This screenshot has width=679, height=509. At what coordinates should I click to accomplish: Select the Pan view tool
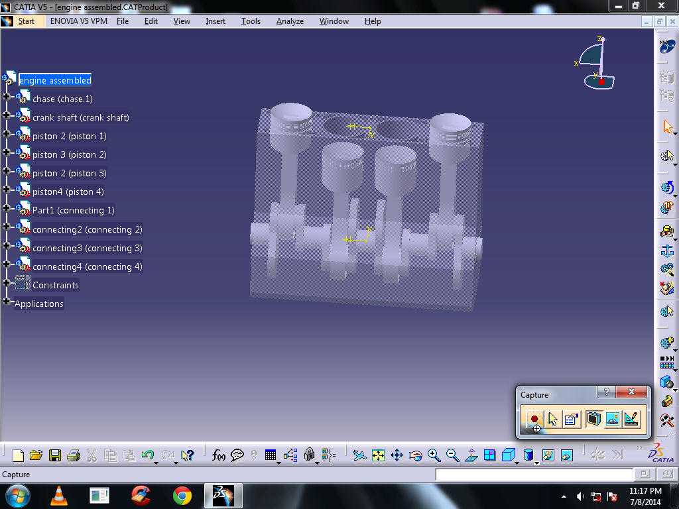[397, 455]
